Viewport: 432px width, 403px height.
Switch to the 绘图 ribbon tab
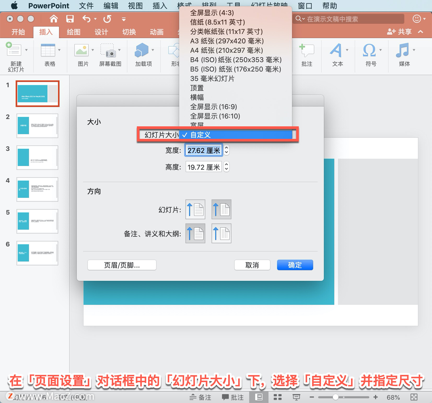coord(74,32)
